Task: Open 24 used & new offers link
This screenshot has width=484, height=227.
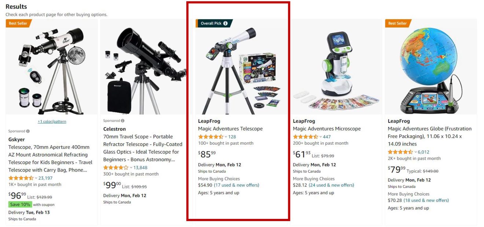Action: [x=331, y=185]
